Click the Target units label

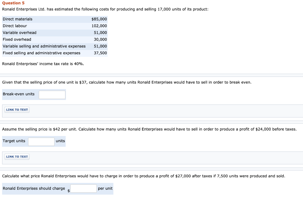14,141
